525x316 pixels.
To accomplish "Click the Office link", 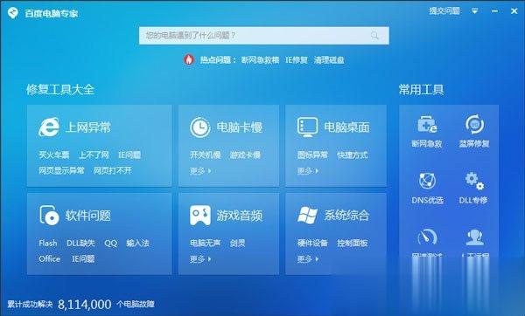I will [x=50, y=259].
